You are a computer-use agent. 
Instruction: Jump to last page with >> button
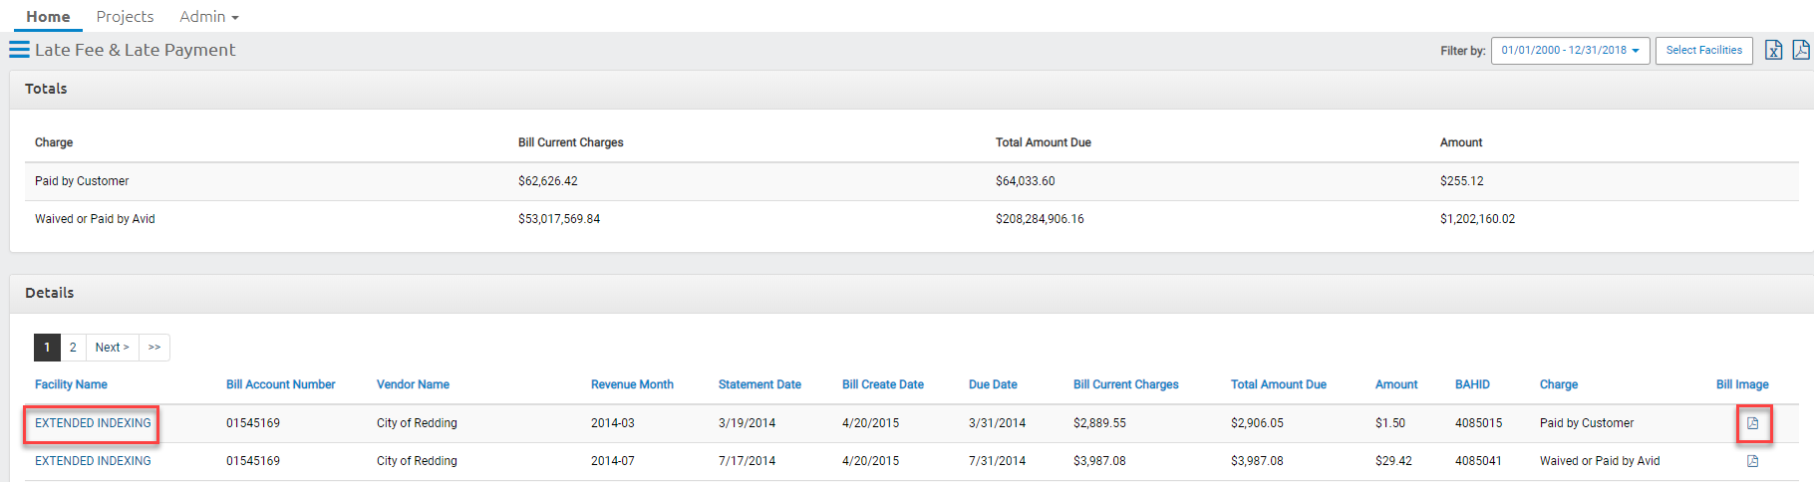click(x=154, y=348)
